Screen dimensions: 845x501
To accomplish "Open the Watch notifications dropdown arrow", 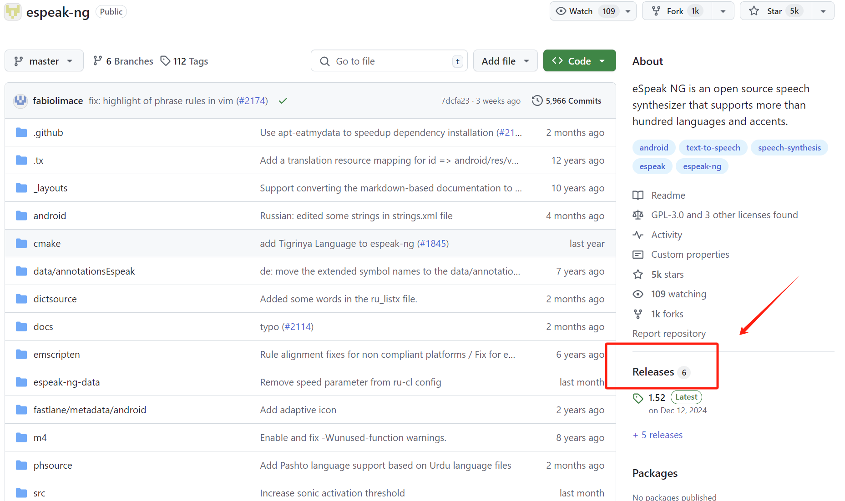I will [x=628, y=11].
